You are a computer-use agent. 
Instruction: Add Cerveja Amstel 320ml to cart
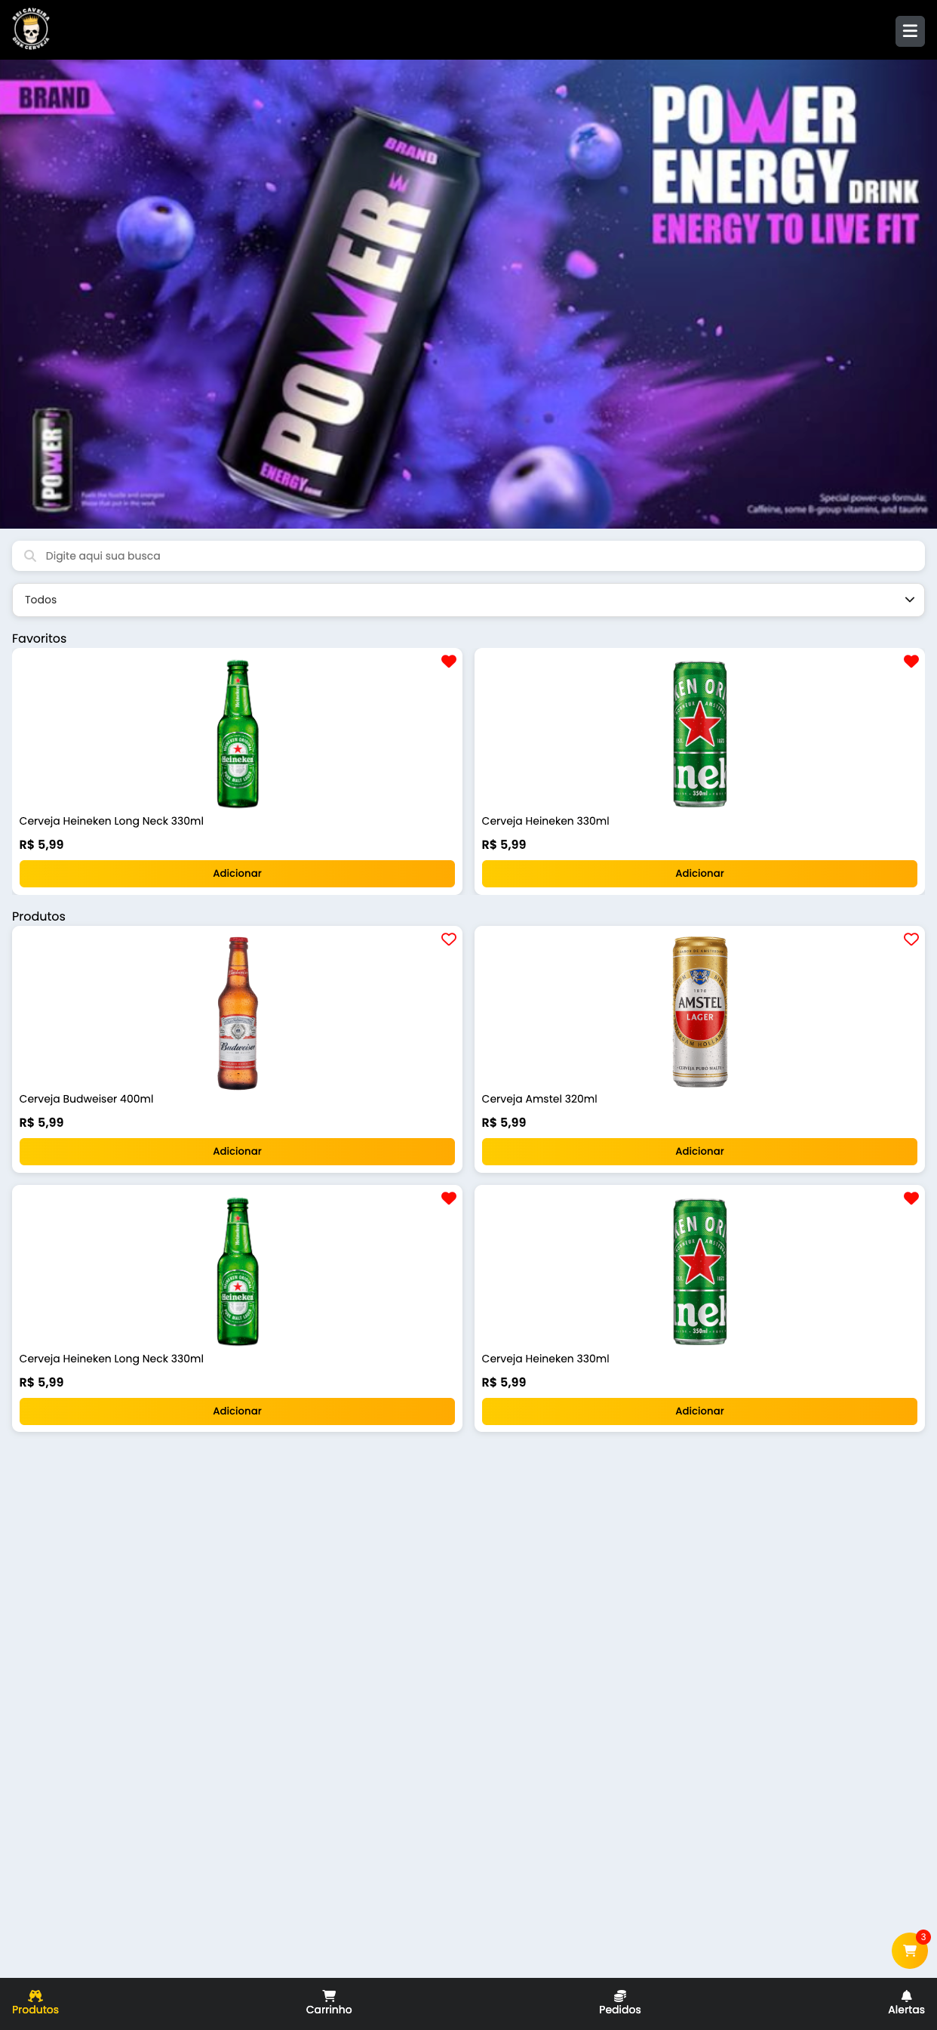pos(699,1152)
